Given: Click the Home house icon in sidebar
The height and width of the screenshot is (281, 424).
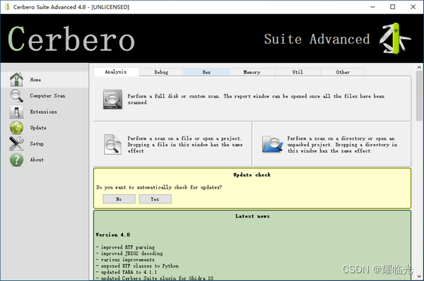Looking at the screenshot, I should (16, 80).
